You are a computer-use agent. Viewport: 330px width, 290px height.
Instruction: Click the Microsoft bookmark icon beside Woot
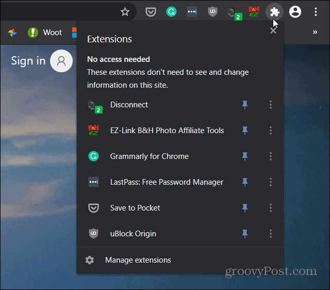tap(74, 33)
